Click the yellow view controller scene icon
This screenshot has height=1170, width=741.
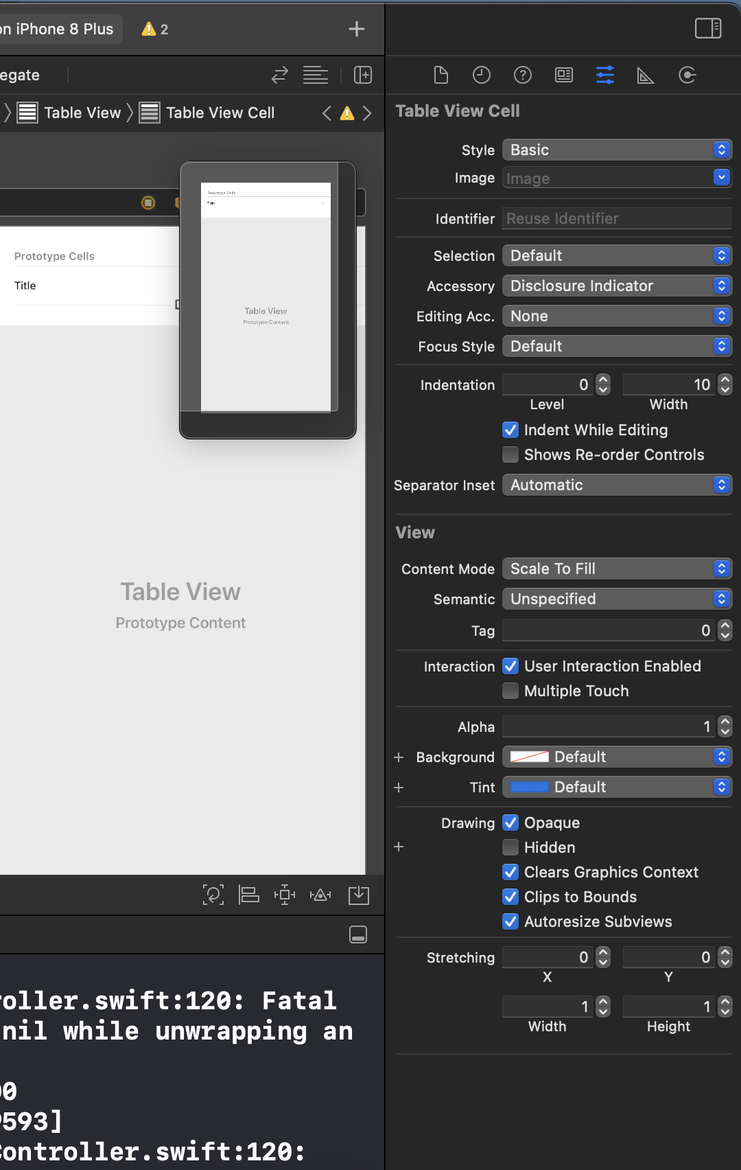148,203
